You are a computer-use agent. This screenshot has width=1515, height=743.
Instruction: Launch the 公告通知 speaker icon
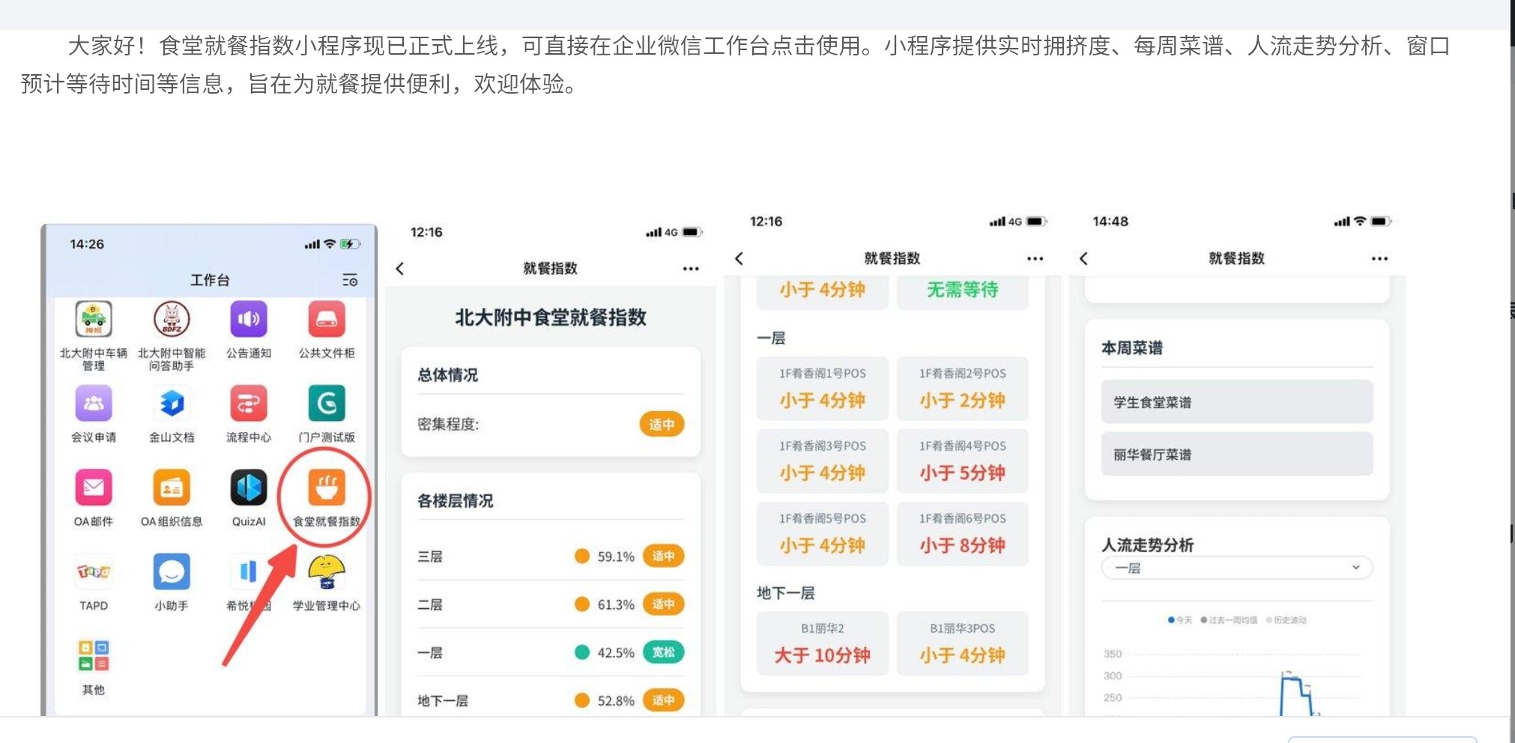249,321
